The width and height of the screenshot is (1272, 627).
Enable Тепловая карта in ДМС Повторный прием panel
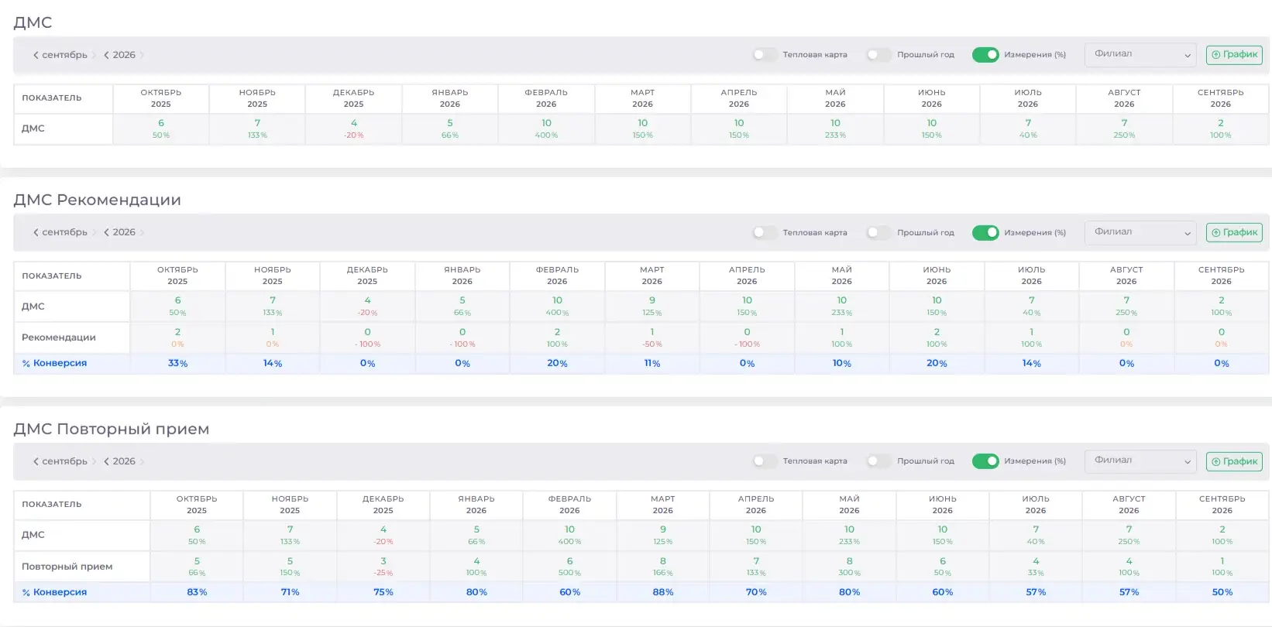pyautogui.click(x=764, y=461)
